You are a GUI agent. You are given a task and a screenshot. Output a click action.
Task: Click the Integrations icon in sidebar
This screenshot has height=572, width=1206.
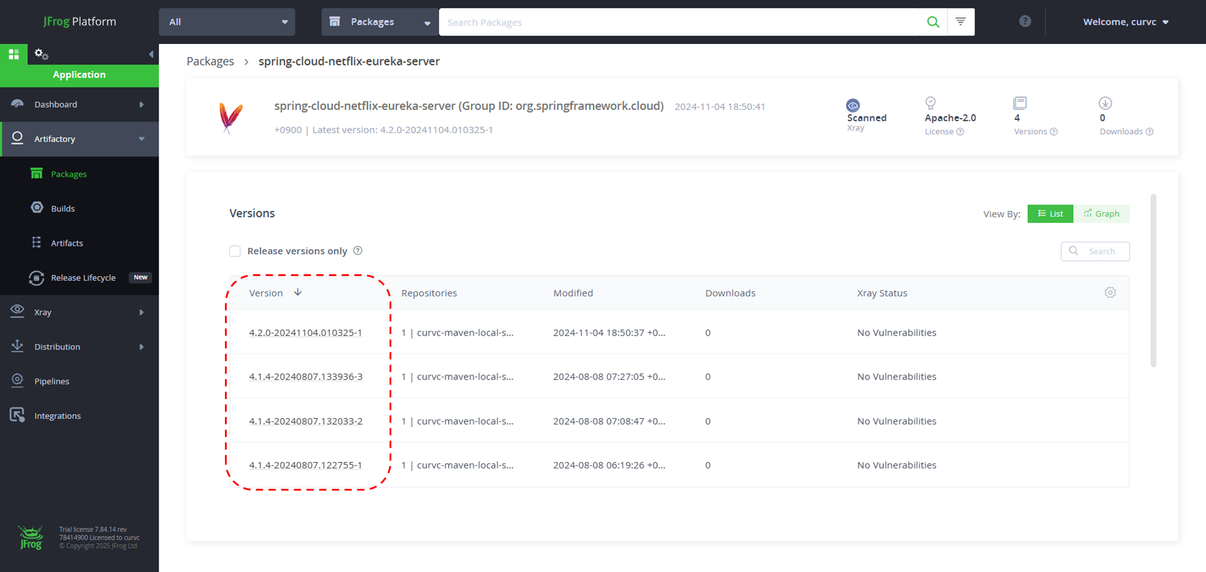click(x=17, y=415)
